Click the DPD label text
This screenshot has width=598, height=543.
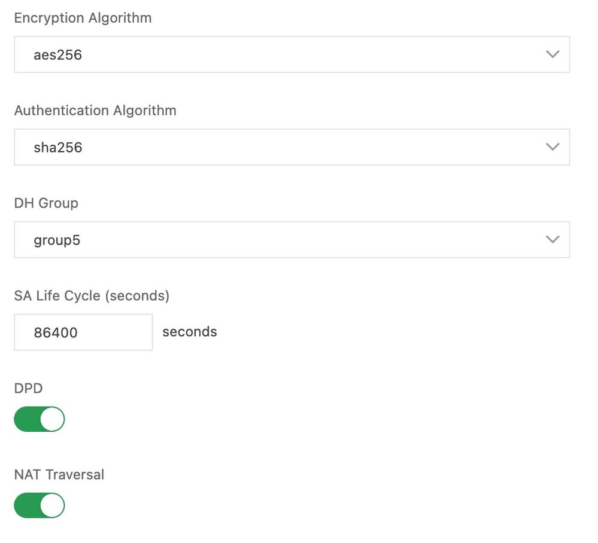28,388
